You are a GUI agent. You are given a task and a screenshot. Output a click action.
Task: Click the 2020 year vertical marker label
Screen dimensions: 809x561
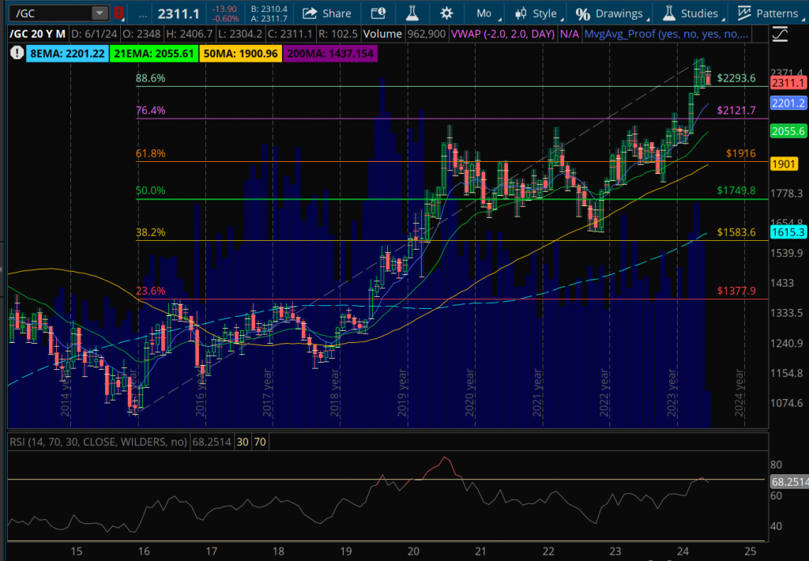tap(470, 393)
